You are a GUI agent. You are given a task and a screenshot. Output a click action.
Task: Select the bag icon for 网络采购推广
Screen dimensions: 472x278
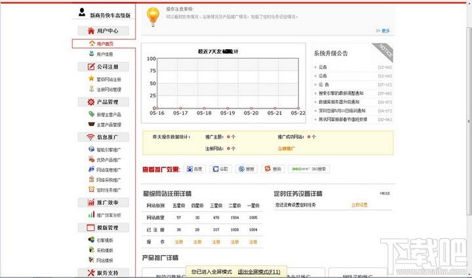(92, 179)
